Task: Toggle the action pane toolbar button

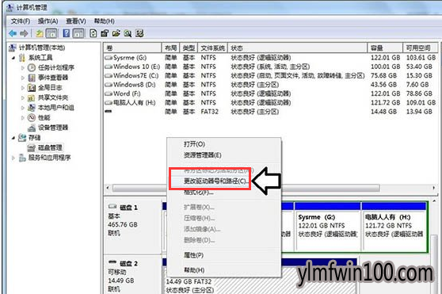Action: pyautogui.click(x=78, y=33)
